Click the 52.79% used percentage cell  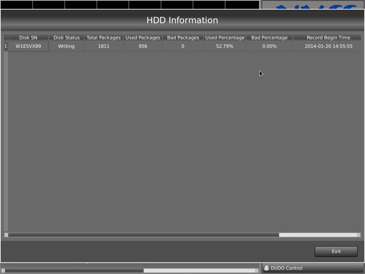point(224,46)
